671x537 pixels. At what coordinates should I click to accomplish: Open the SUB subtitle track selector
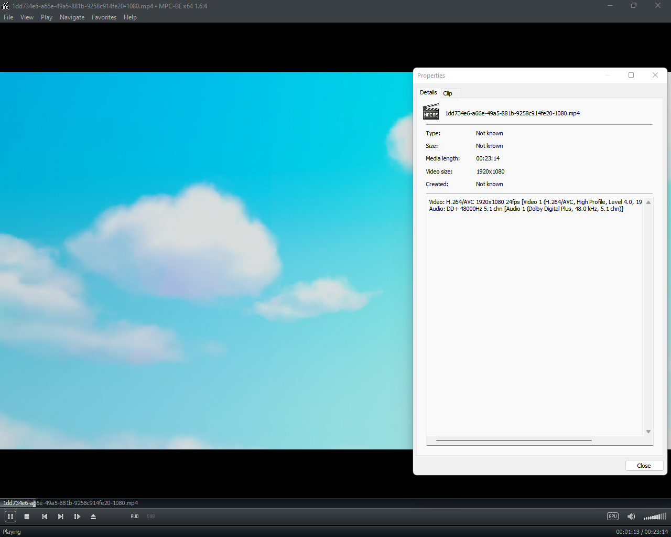pos(151,517)
